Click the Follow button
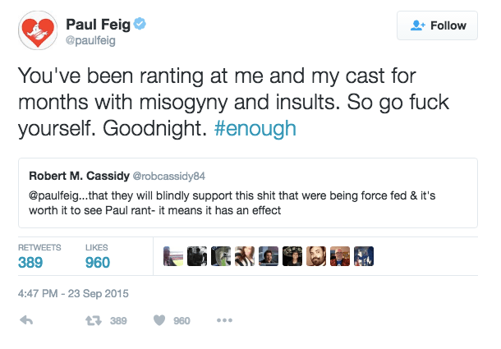The height and width of the screenshot is (349, 501). (x=437, y=25)
